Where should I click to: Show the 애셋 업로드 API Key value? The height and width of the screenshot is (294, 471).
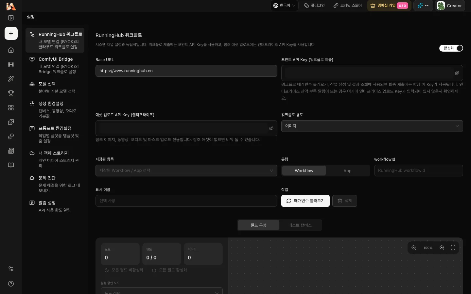point(271,128)
